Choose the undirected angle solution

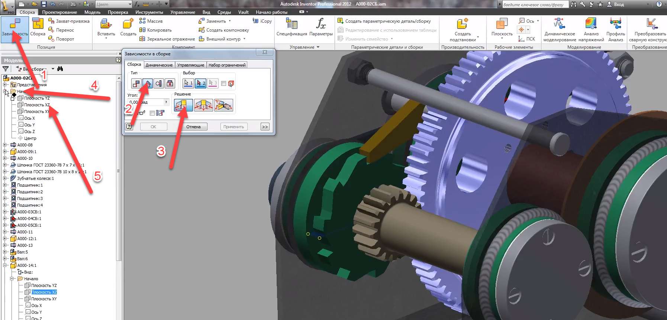tap(203, 106)
